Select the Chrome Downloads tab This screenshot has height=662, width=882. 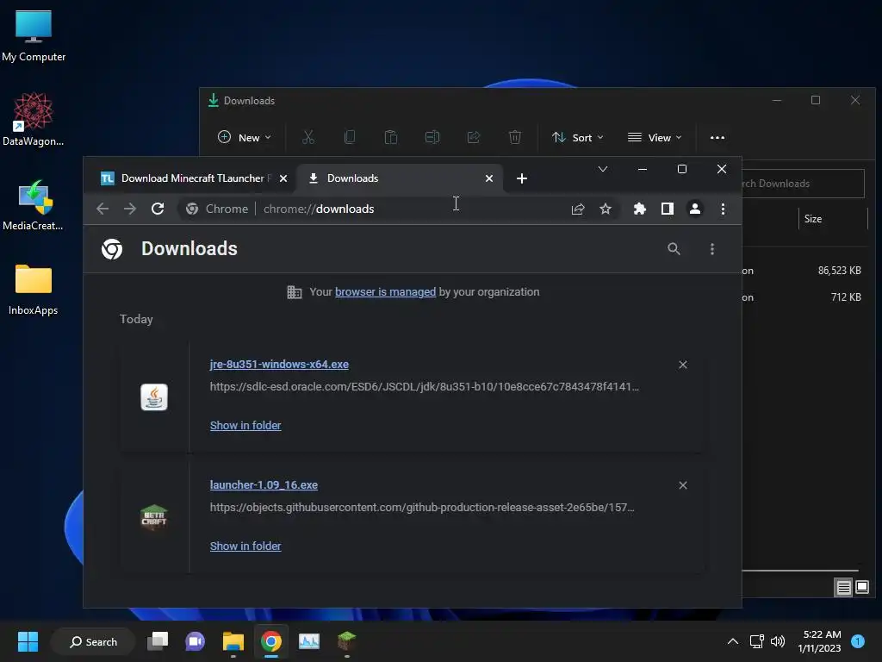pos(400,178)
